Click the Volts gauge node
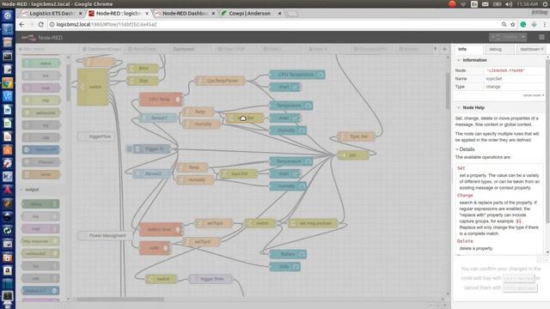Screen dimensions: 550x309 coord(284,267)
